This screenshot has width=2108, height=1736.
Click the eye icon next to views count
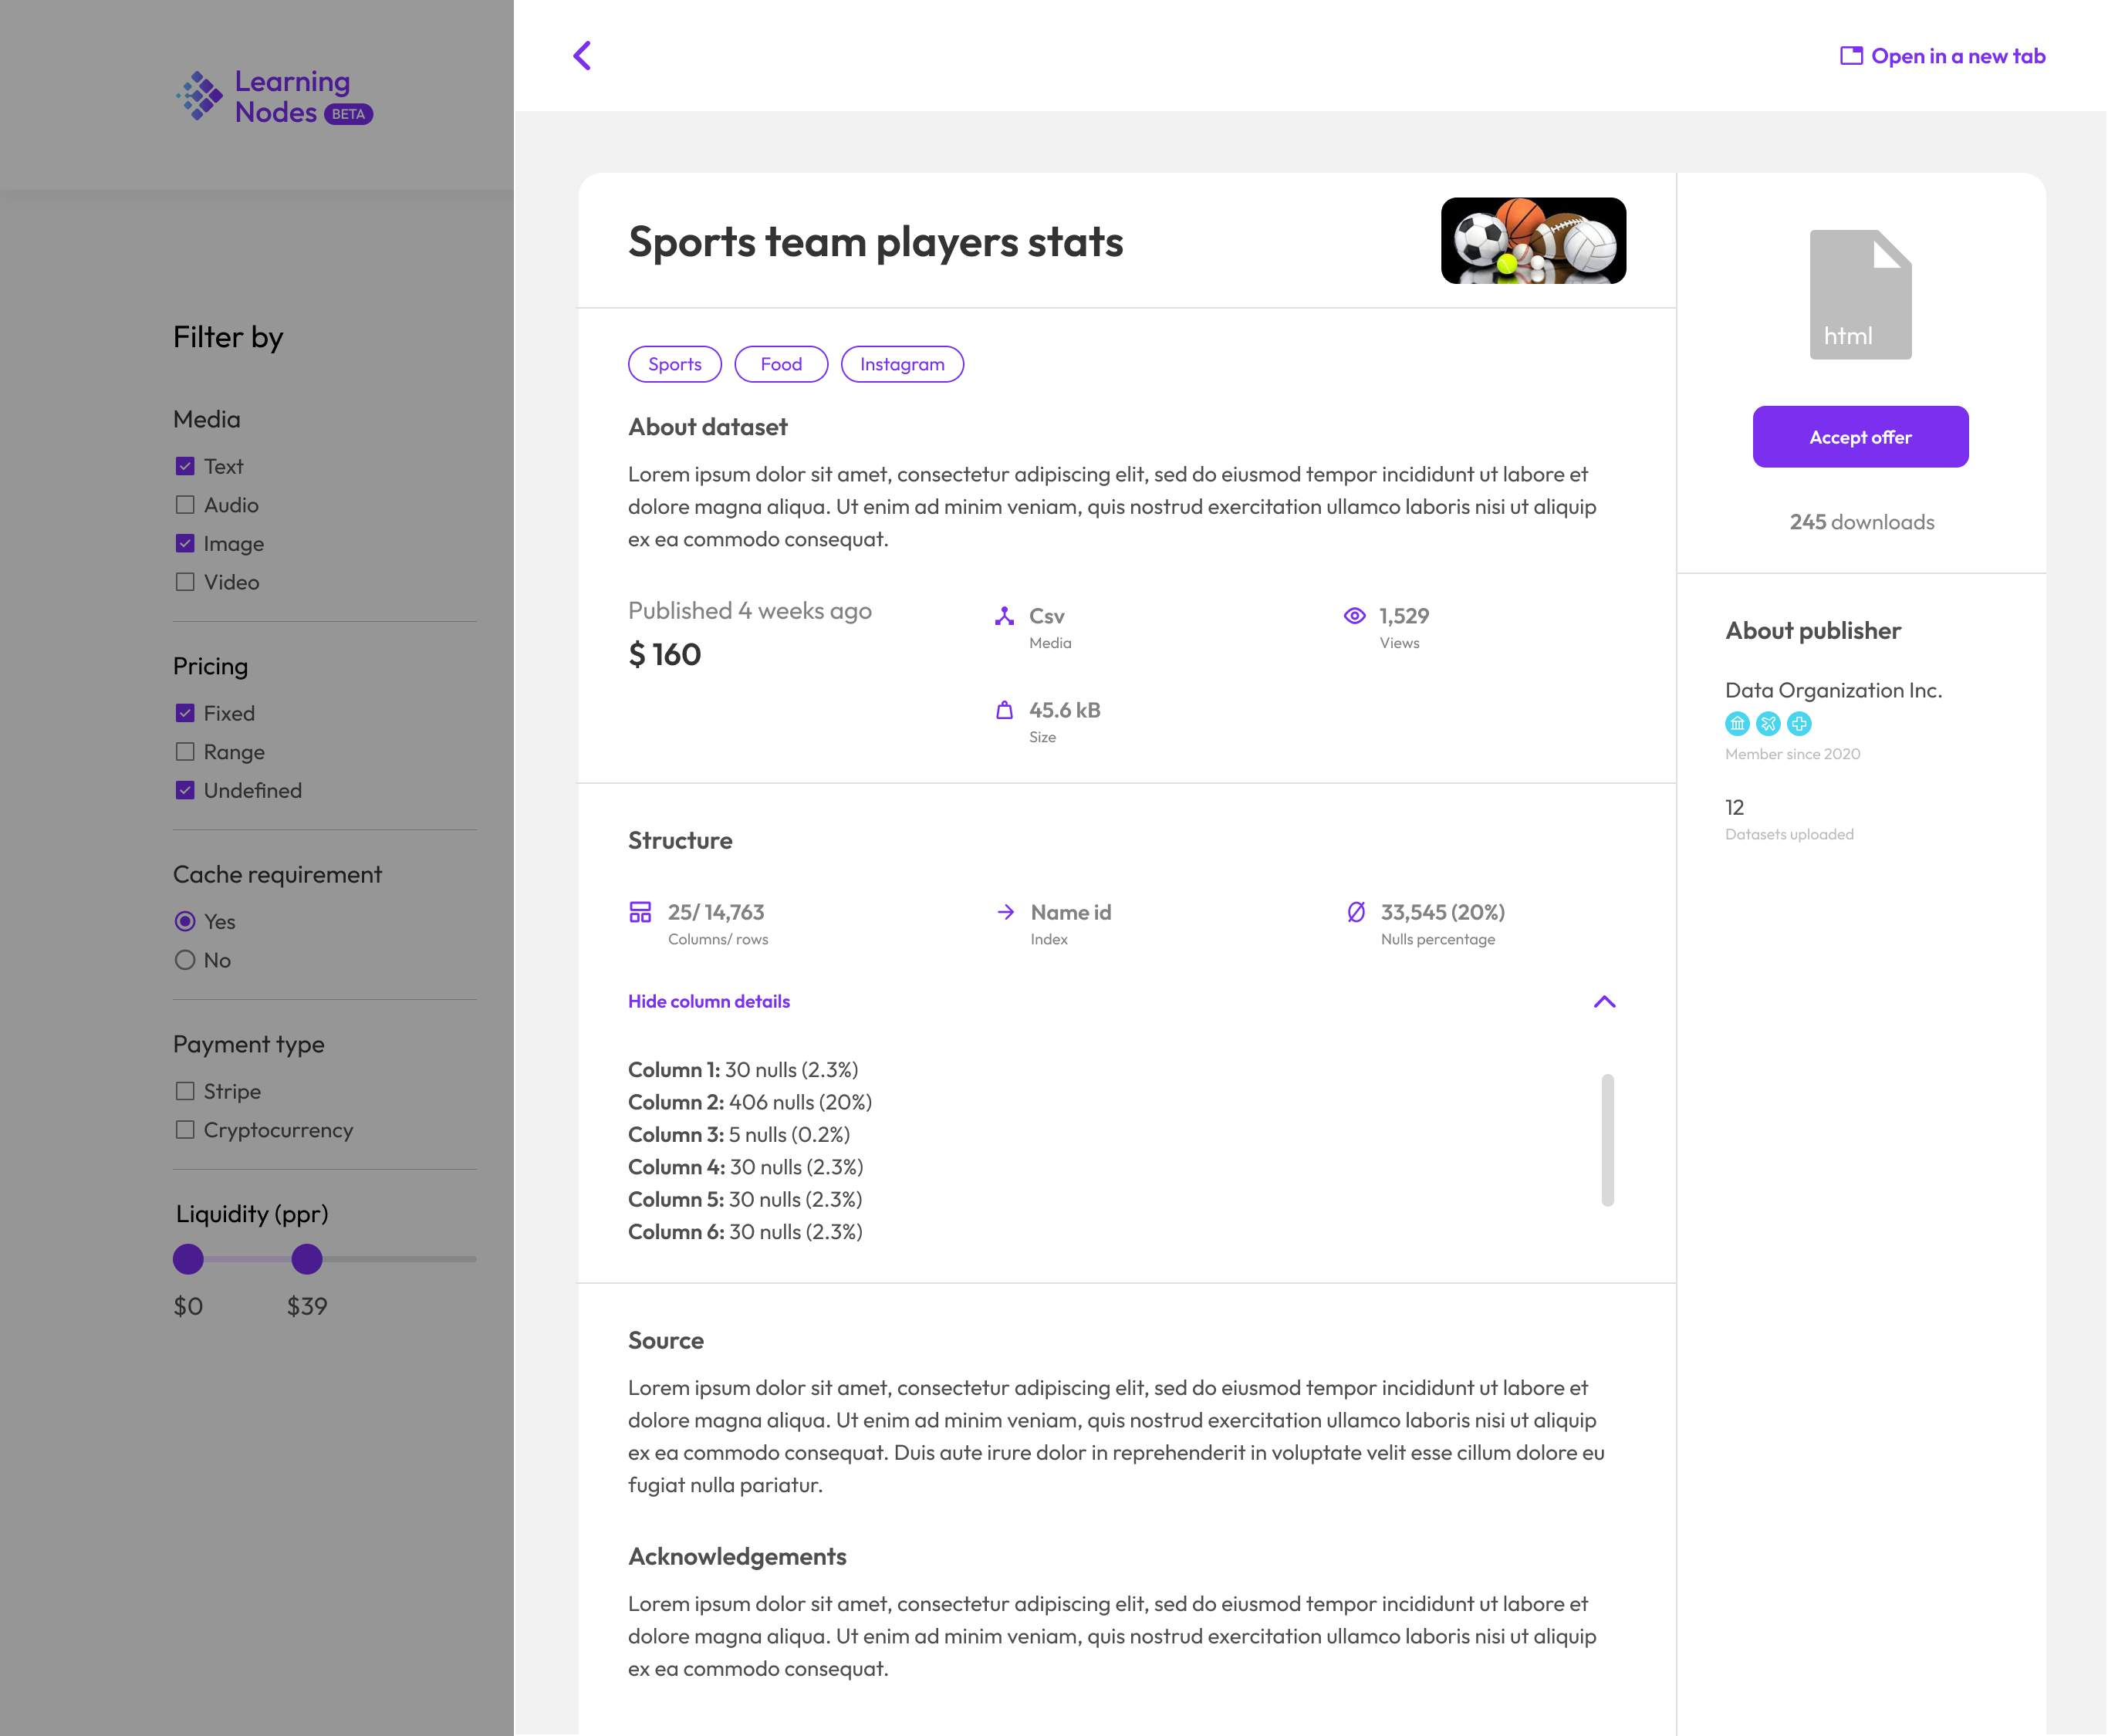[x=1355, y=616]
